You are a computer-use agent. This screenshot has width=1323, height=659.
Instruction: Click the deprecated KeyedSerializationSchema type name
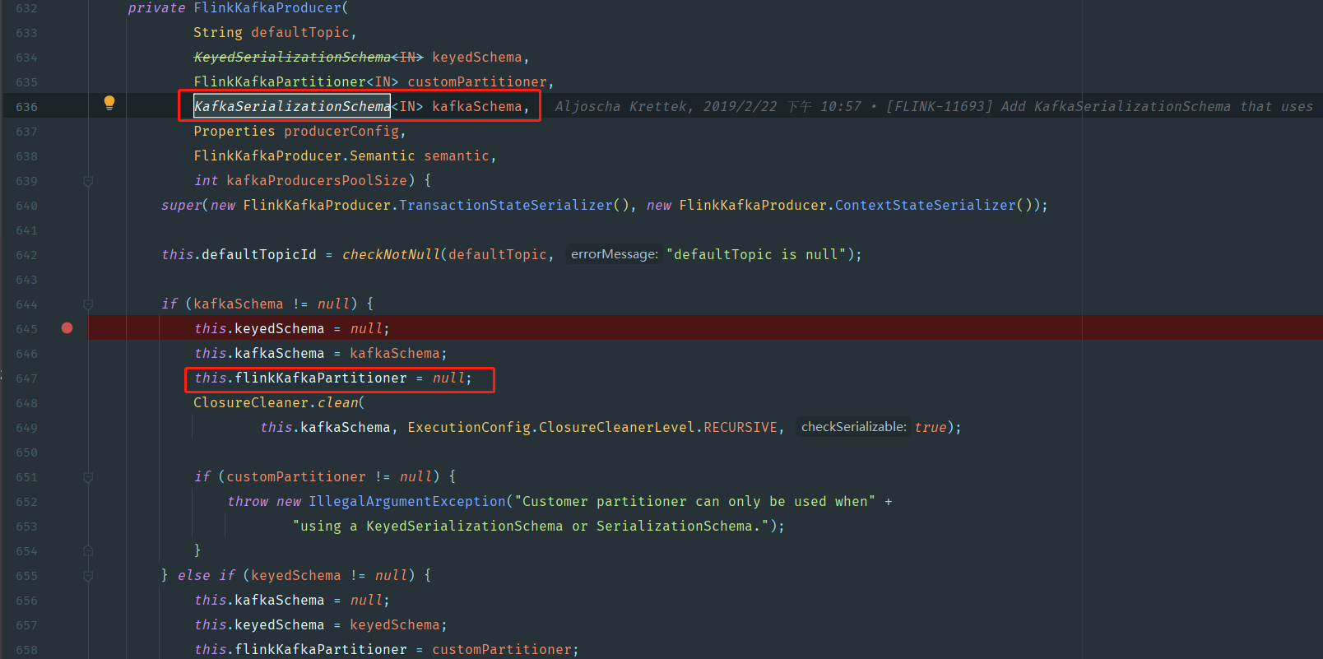[292, 58]
